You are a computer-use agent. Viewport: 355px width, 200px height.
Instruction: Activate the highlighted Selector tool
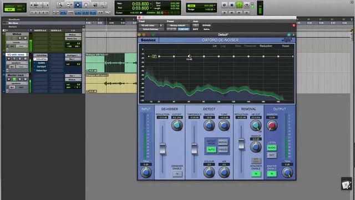coord(78,4)
